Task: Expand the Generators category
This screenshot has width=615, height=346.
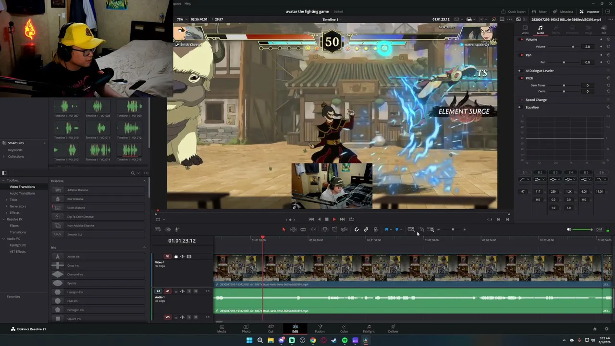Action: click(x=7, y=206)
